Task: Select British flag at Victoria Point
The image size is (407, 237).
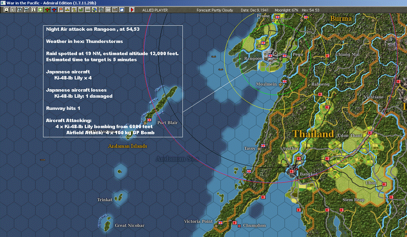Action: [220, 223]
